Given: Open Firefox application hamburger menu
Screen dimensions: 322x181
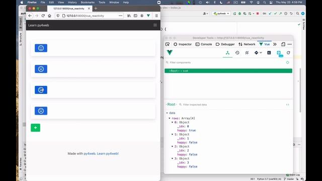Looking at the screenshot, I should point(156,16).
